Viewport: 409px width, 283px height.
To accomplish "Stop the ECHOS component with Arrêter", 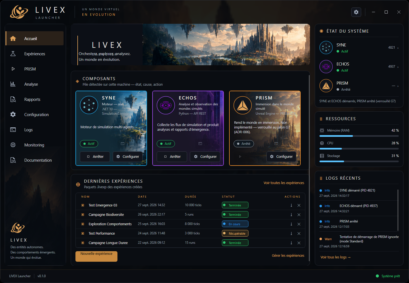I will [172, 157].
